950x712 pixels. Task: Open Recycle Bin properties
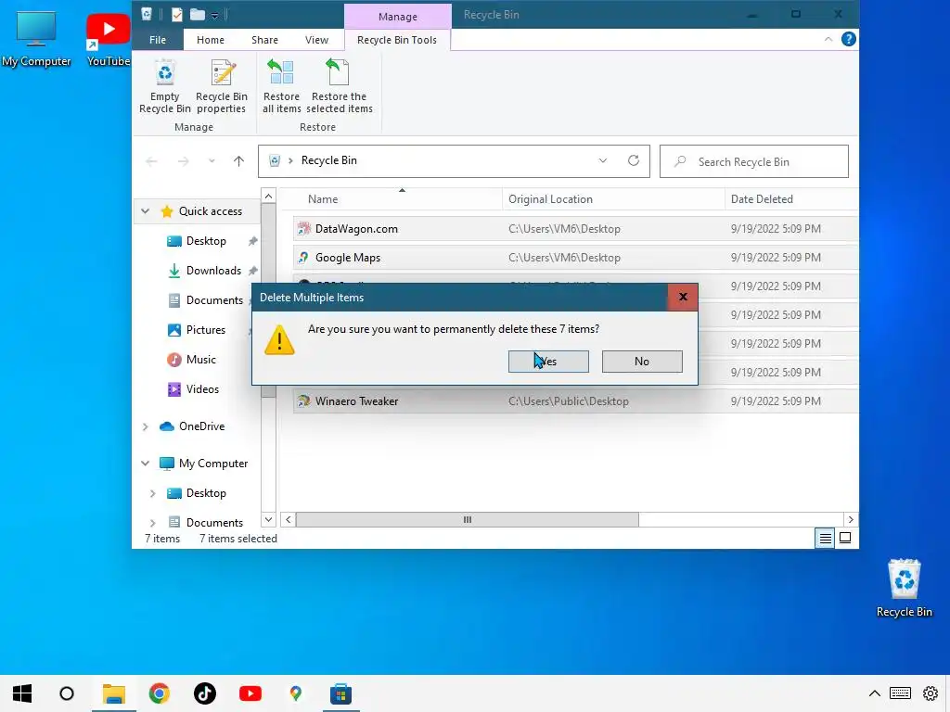coord(222,86)
